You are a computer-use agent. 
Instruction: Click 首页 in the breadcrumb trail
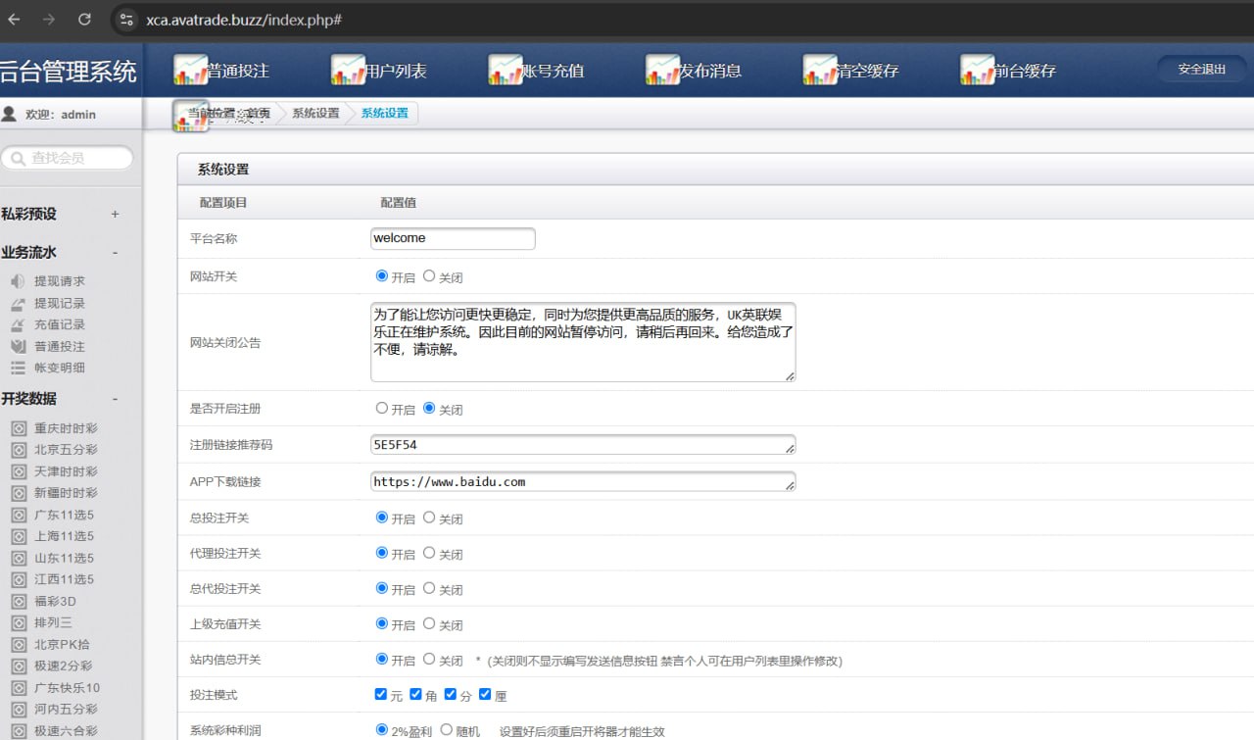pyautogui.click(x=258, y=114)
